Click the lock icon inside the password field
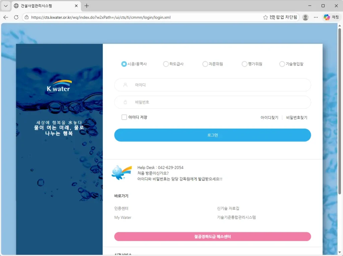The height and width of the screenshot is (256, 343). click(124, 102)
